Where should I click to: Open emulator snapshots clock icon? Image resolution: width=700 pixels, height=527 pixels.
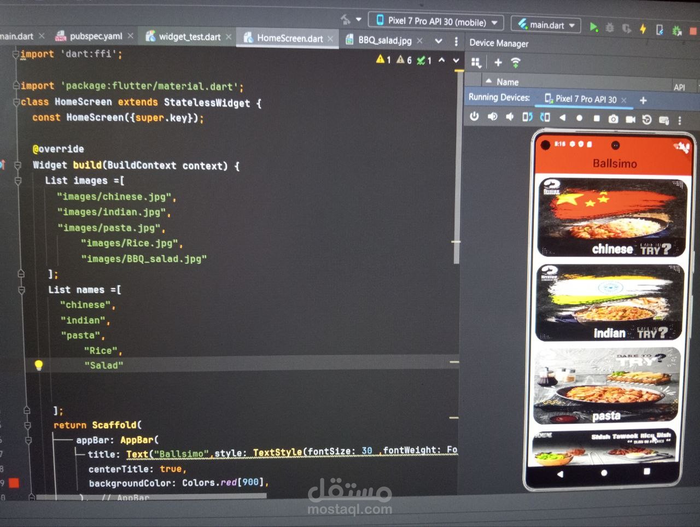647,120
